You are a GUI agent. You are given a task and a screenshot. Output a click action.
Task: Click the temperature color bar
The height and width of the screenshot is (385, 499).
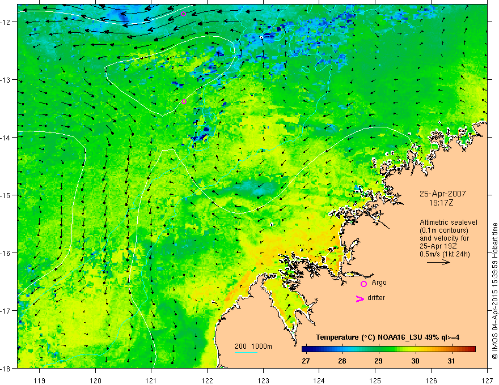[388, 349]
